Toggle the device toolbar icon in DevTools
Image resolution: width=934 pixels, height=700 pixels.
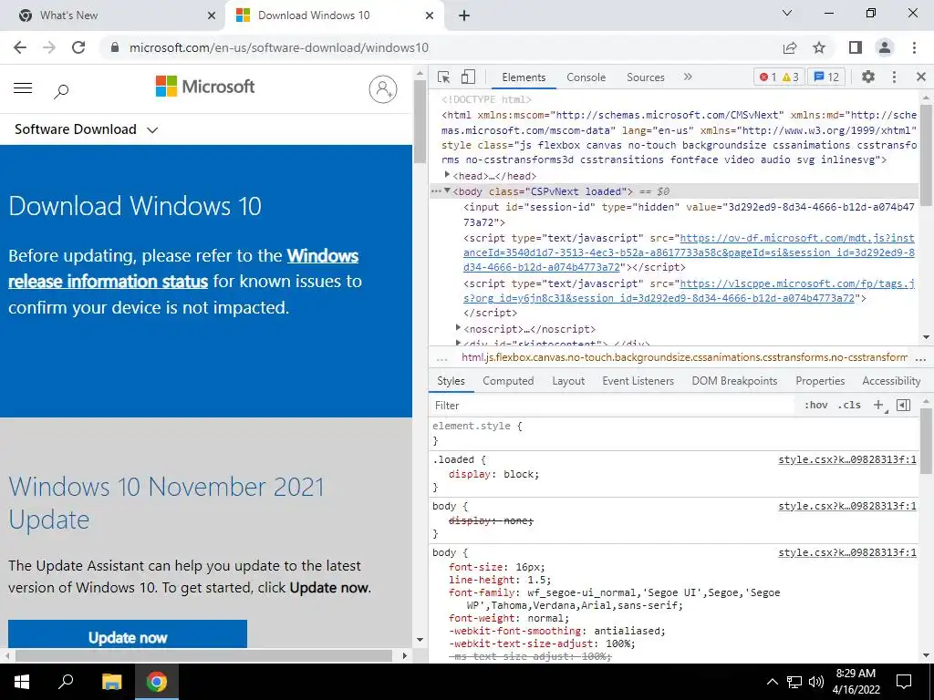coord(468,77)
